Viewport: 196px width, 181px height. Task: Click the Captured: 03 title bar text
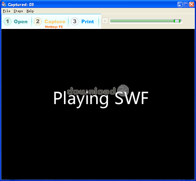[21, 5]
